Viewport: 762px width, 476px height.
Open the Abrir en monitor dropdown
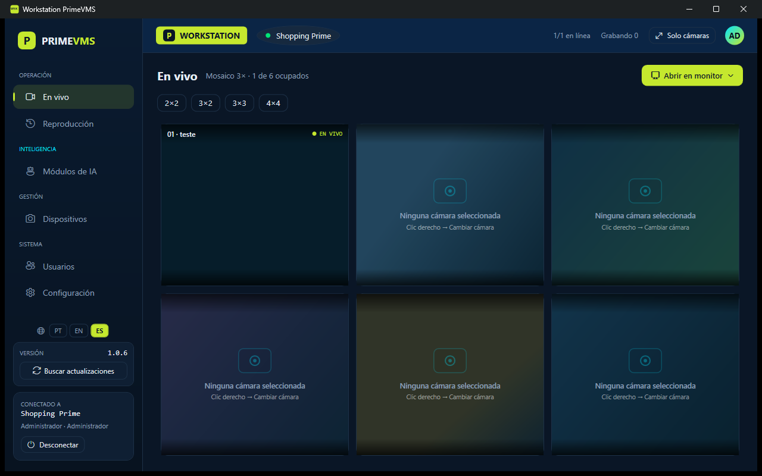pos(692,76)
